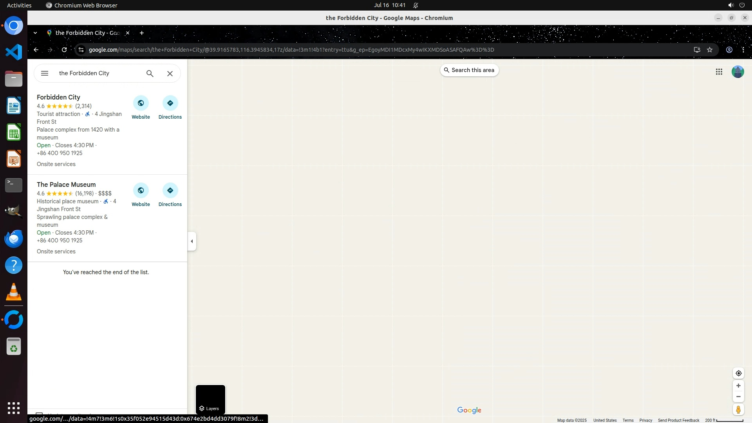This screenshot has height=423, width=752.
Task: Click the magnifier search icon
Action: [150, 73]
